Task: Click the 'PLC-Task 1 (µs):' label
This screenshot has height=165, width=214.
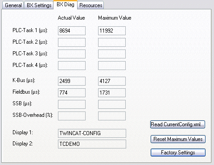Action: click(30, 30)
